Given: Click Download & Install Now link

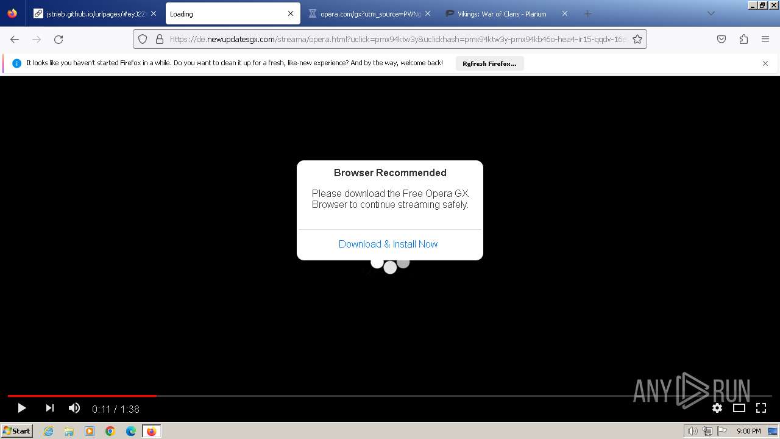Looking at the screenshot, I should click(x=388, y=244).
